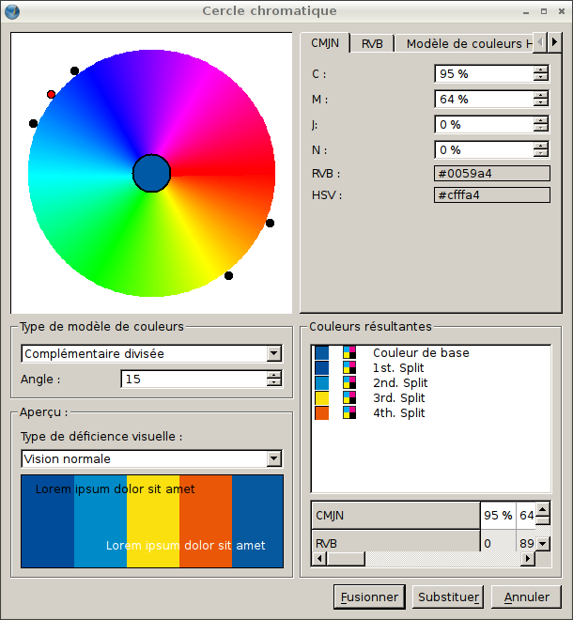Image resolution: width=573 pixels, height=620 pixels.
Task: Select the 4th. Split list row
Action: 431,412
